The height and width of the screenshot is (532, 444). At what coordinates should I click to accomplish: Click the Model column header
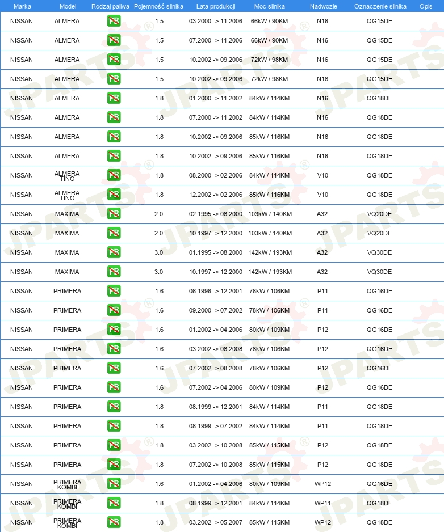[x=68, y=6]
